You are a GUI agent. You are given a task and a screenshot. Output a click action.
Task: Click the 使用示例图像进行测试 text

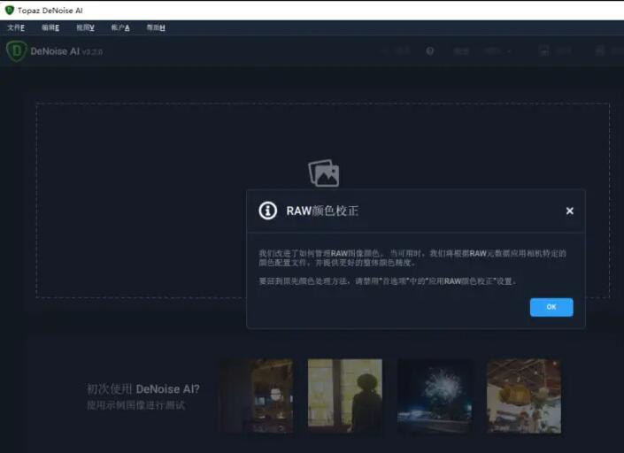135,405
